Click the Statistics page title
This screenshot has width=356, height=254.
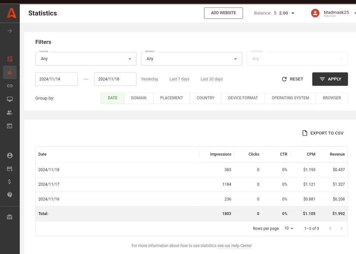[43, 13]
